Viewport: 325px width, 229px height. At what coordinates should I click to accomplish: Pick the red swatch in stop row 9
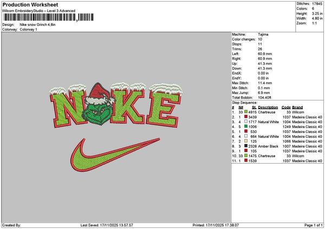coord(246,151)
